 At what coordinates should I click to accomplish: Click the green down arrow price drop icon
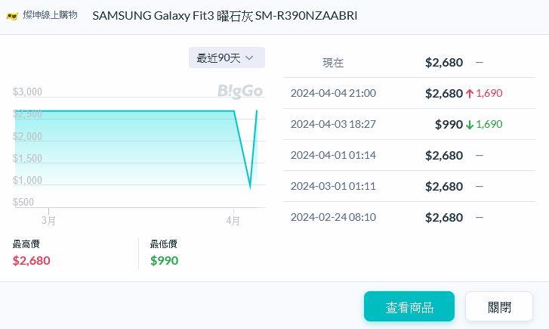pos(470,125)
